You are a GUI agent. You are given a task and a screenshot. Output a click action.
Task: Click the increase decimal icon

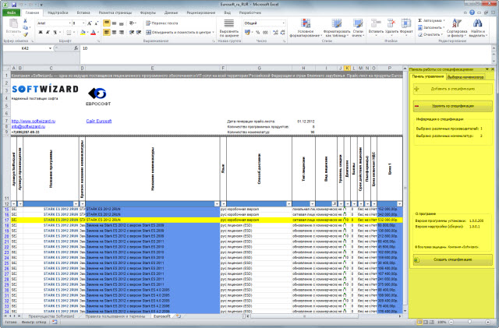pyautogui.click(x=275, y=32)
